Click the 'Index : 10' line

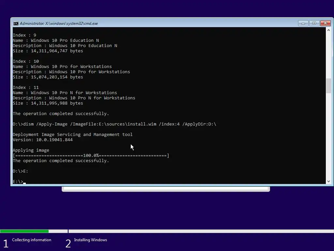pos(26,61)
